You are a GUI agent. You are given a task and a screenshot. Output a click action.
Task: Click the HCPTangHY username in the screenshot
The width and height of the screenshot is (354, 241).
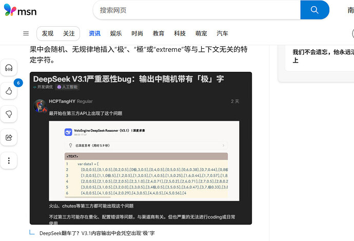tap(62, 102)
